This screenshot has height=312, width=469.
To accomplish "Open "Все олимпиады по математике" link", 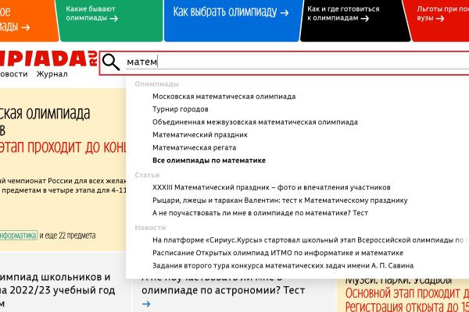I will [x=209, y=160].
